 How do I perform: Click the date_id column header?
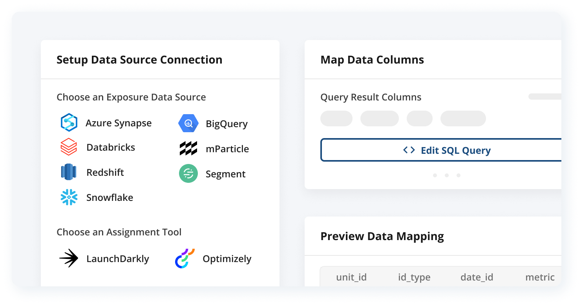[477, 277]
